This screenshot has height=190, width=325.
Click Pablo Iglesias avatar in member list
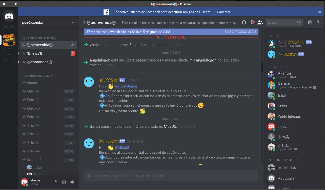[271, 116]
